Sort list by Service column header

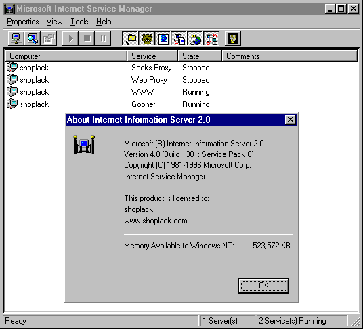click(152, 56)
